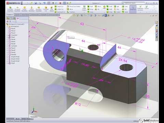Start the Linear Pattern tool
Viewport: 164px width, 123px height.
(84, 8)
